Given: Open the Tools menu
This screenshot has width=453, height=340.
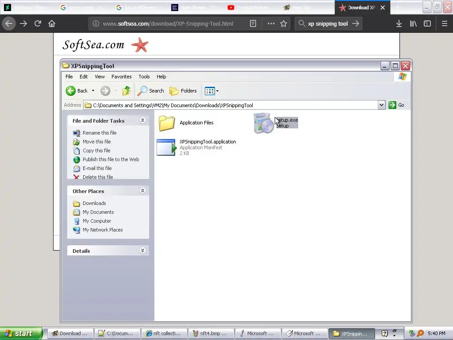Looking at the screenshot, I should (x=144, y=77).
